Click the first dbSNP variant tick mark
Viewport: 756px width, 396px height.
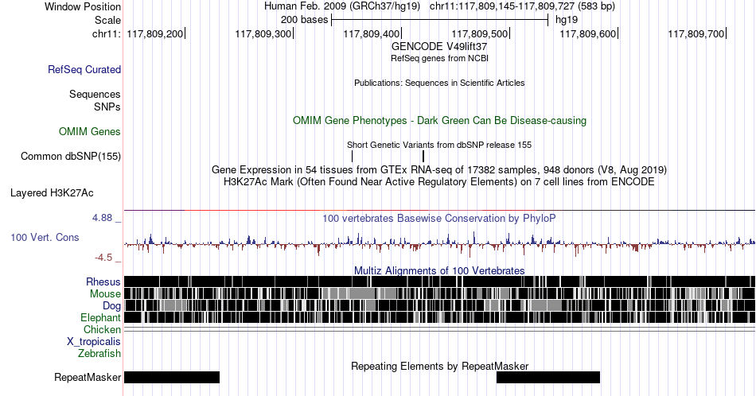pos(353,156)
